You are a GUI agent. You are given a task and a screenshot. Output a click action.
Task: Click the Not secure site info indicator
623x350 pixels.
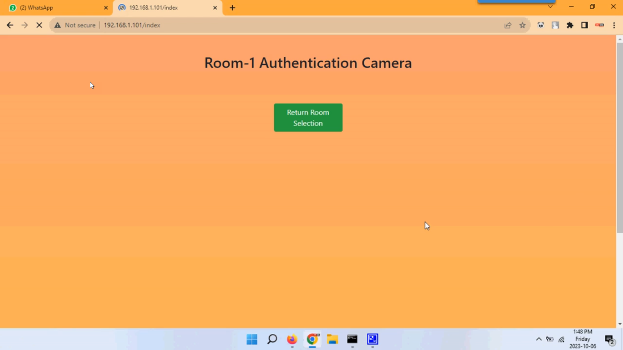coord(75,25)
